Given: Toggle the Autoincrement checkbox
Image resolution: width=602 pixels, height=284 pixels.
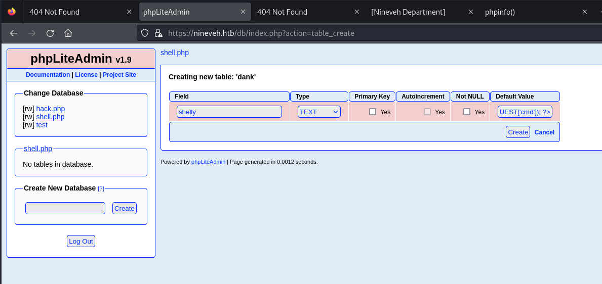Looking at the screenshot, I should tap(427, 112).
